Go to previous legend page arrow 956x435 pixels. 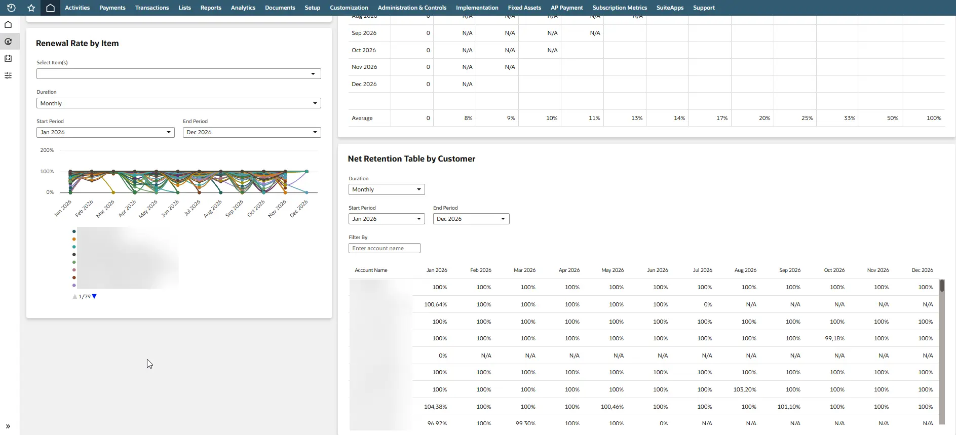click(x=75, y=296)
